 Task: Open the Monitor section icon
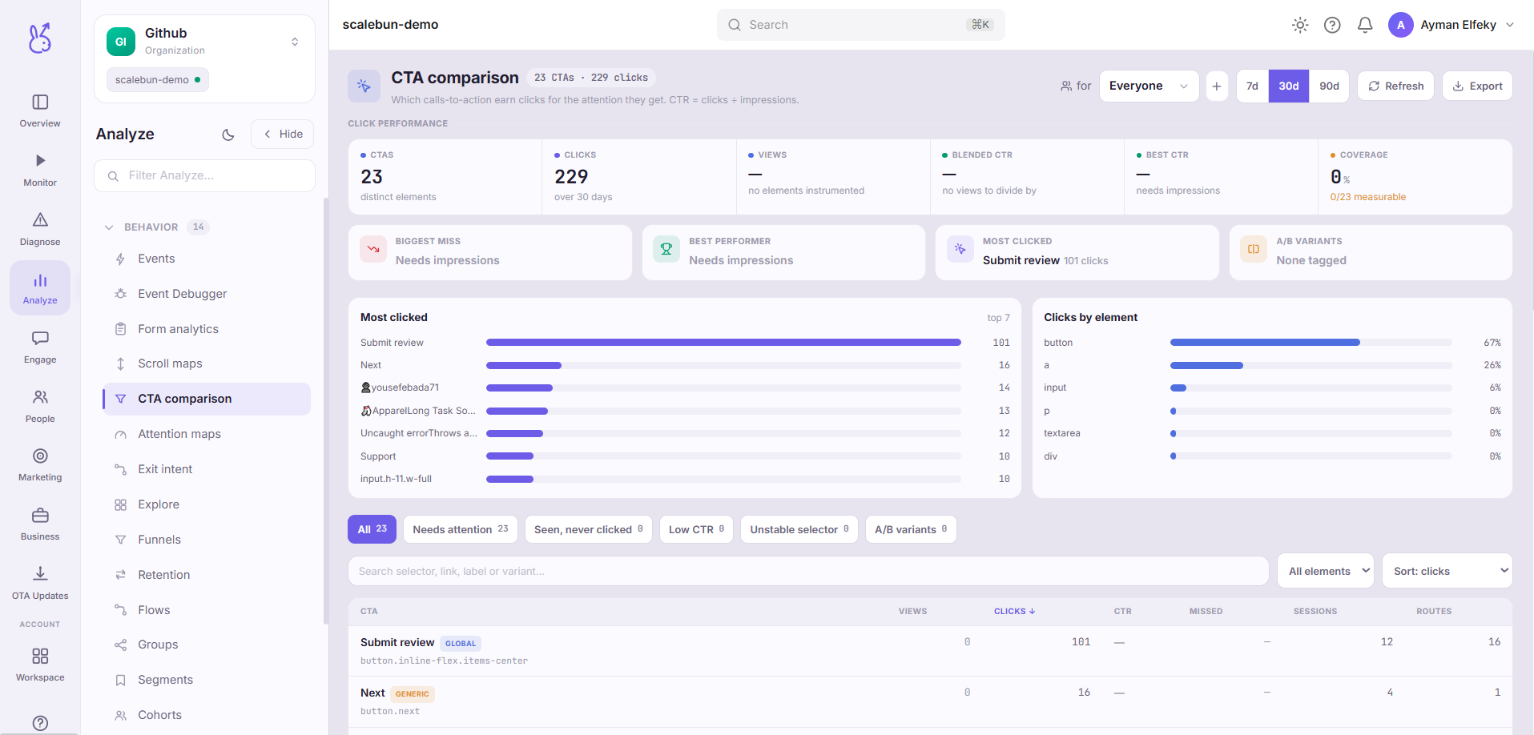[x=40, y=161]
